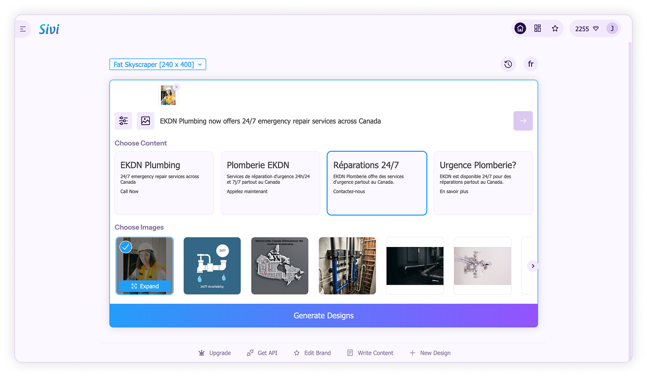Screen dimensions: 647x377
Task: Click the New Design plus icon
Action: click(412, 353)
